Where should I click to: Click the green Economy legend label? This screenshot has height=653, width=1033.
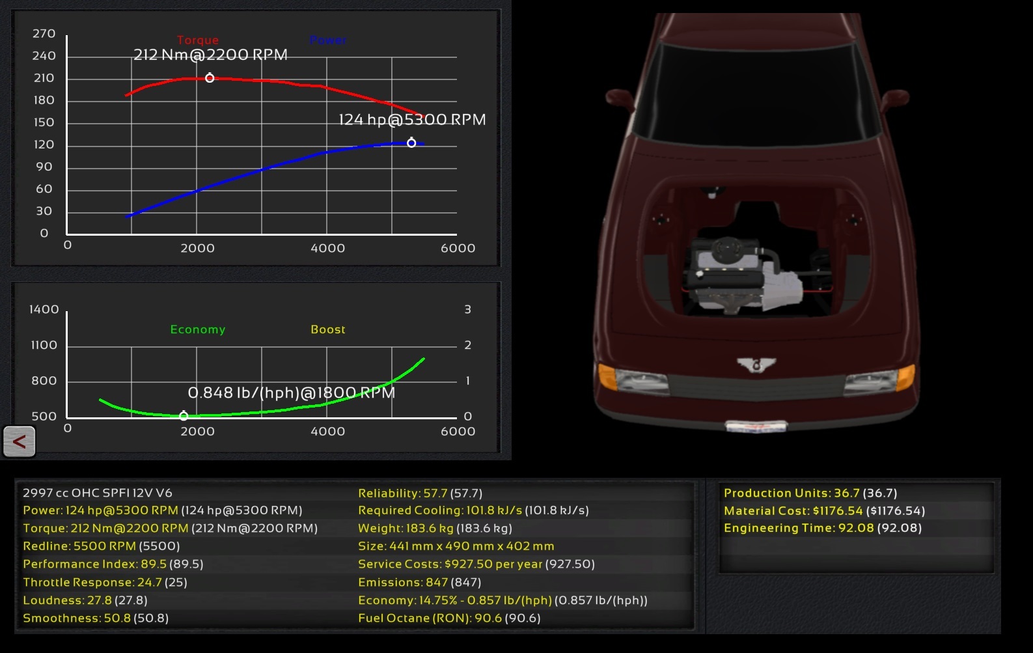tap(198, 329)
